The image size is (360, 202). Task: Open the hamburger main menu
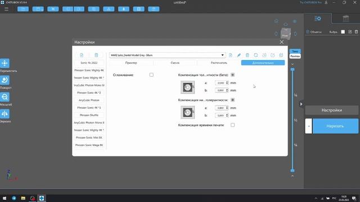(x=6, y=9)
